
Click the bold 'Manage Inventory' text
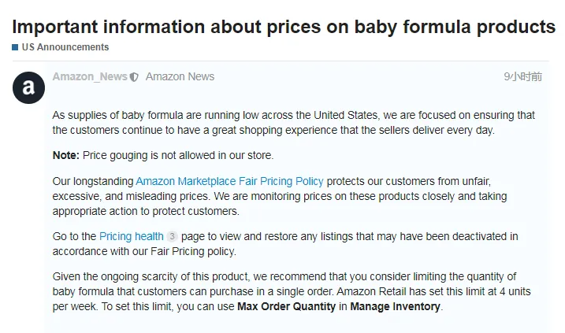click(x=396, y=307)
